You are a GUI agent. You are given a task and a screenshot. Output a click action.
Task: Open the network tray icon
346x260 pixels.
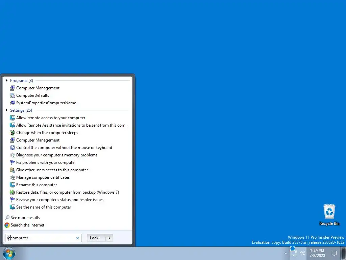pos(294,253)
